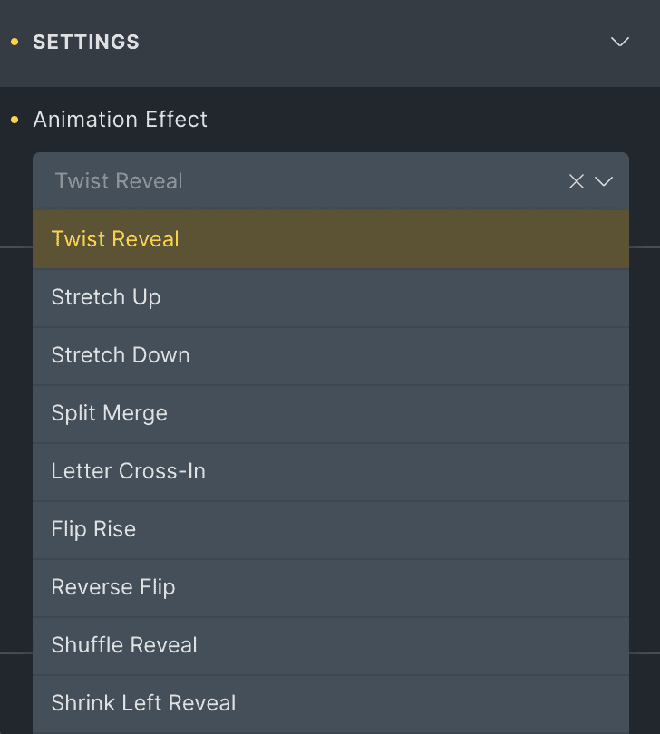Screen dimensions: 660x734
Task: Click the Animation Effect label
Action: 121,120
